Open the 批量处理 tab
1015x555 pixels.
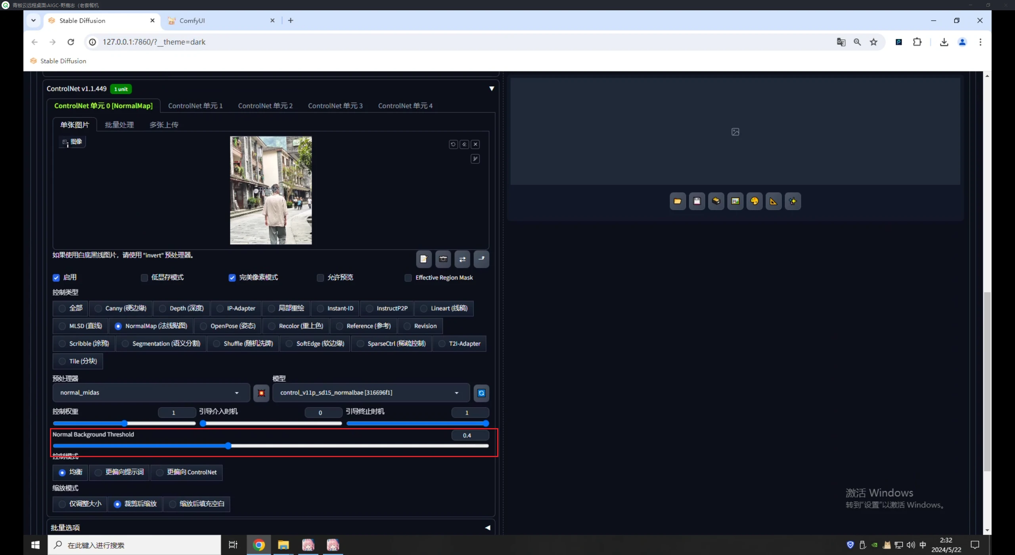(119, 125)
